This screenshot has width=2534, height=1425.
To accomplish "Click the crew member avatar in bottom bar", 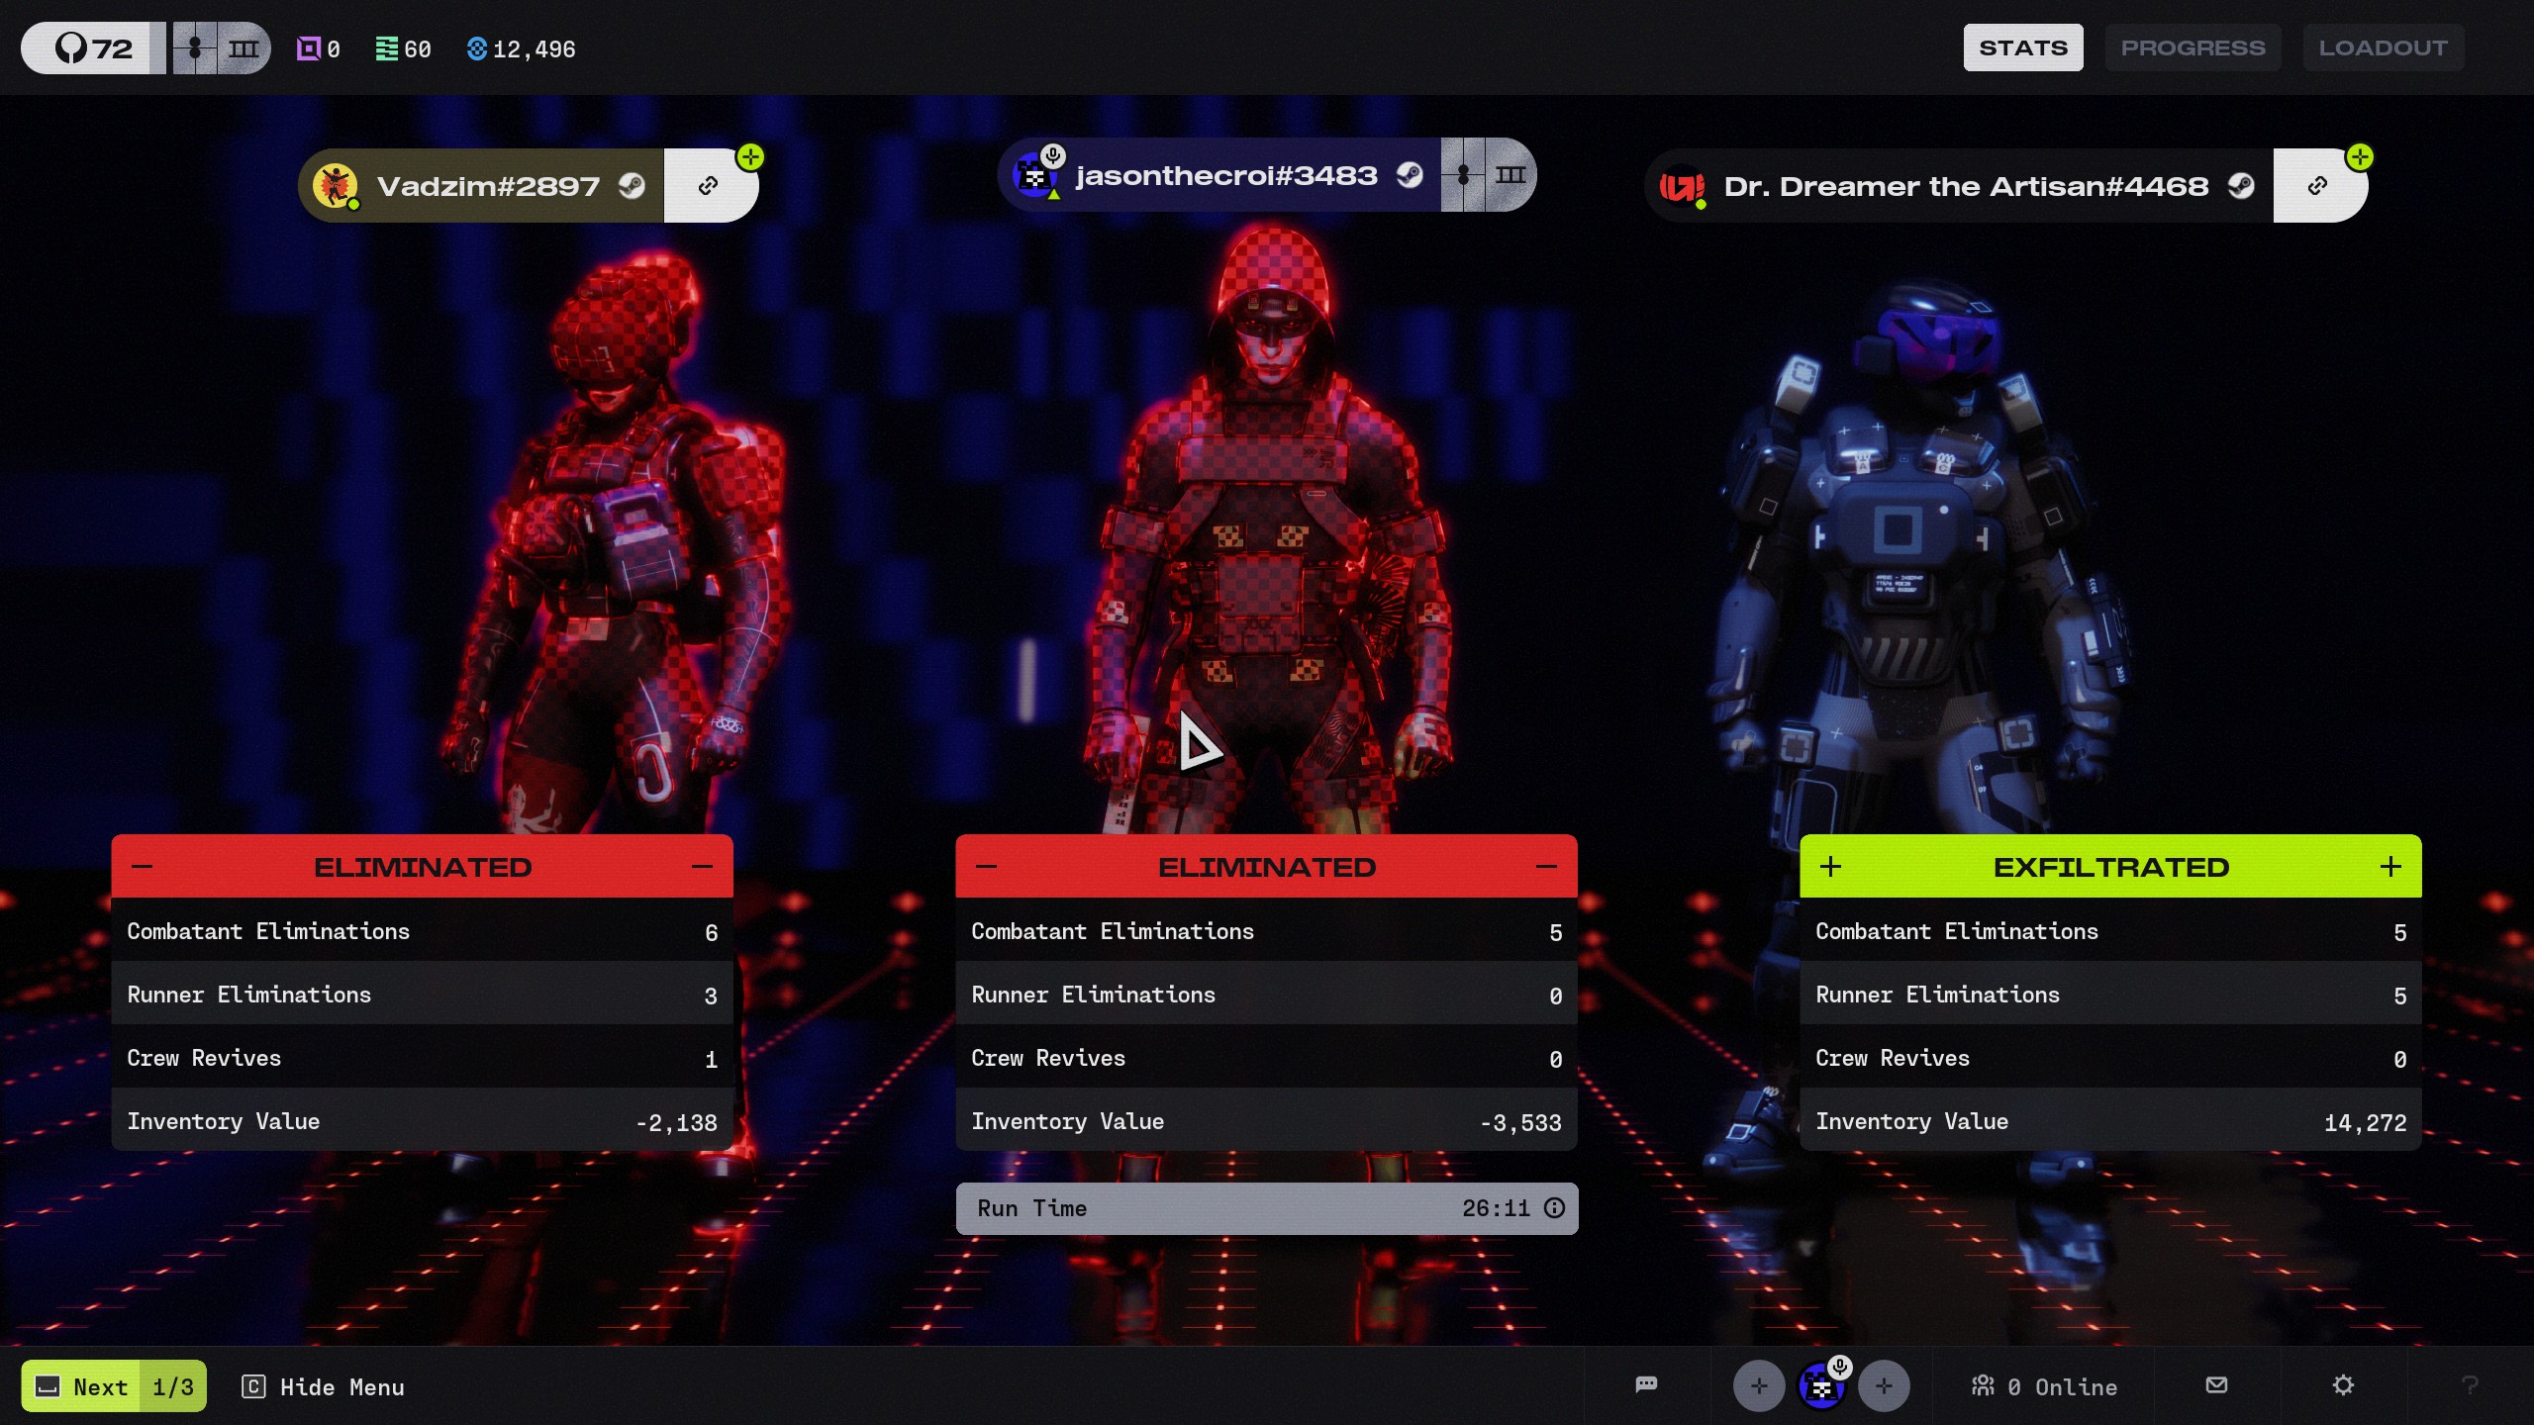I will tap(1821, 1386).
